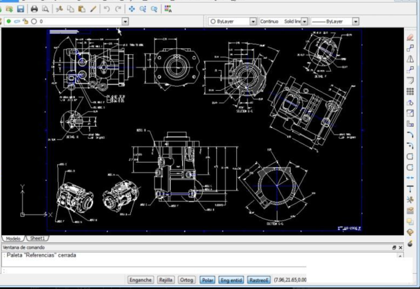Click the coordinates readout in status bar
Image resolution: width=420 pixels, height=289 pixels.
coord(290,280)
